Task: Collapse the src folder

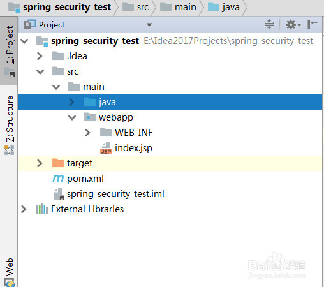Action: pos(40,71)
